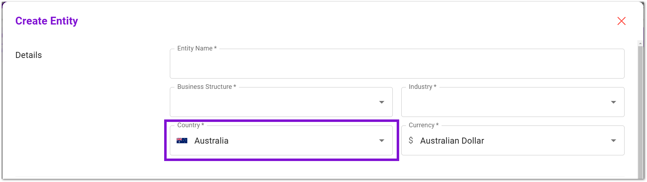Click the Industry field
Image resolution: width=647 pixels, height=182 pixels.
[x=513, y=102]
